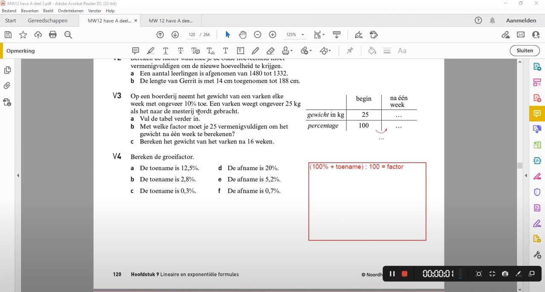Open the fill color bucket picker

[x=372, y=51]
